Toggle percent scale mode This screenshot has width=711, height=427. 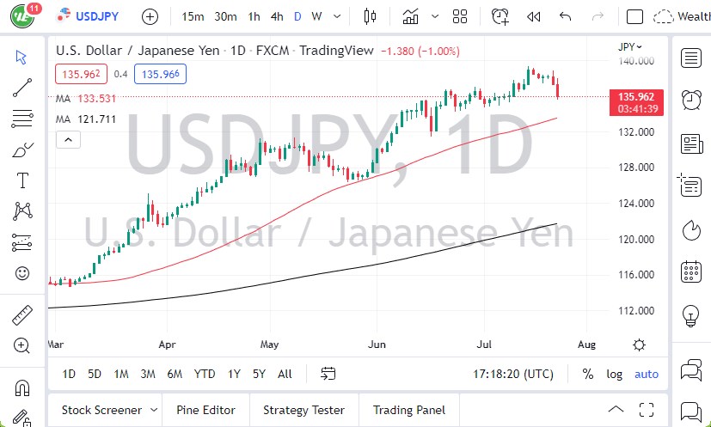coord(588,374)
